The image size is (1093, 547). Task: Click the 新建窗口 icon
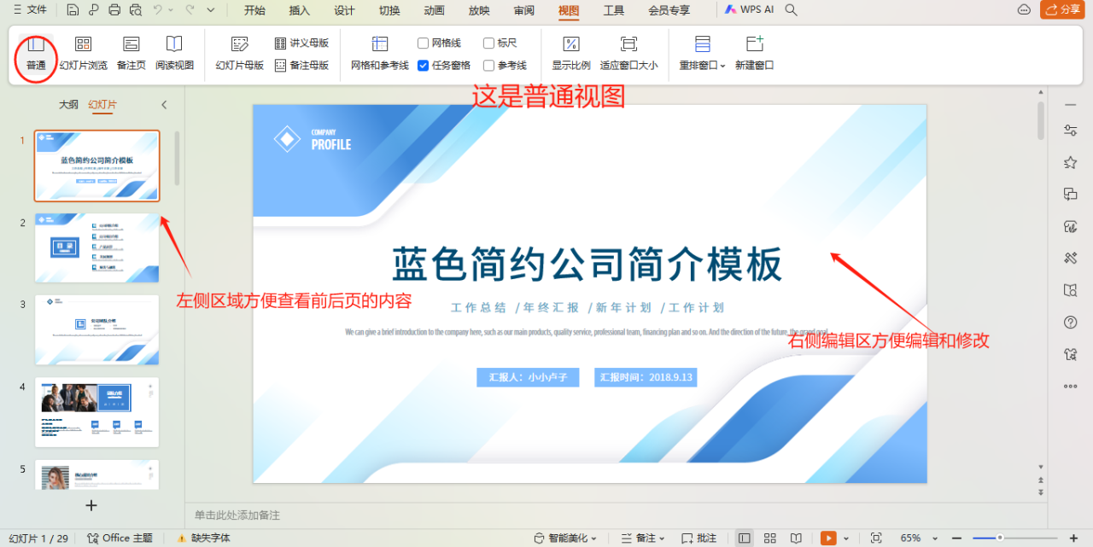754,45
